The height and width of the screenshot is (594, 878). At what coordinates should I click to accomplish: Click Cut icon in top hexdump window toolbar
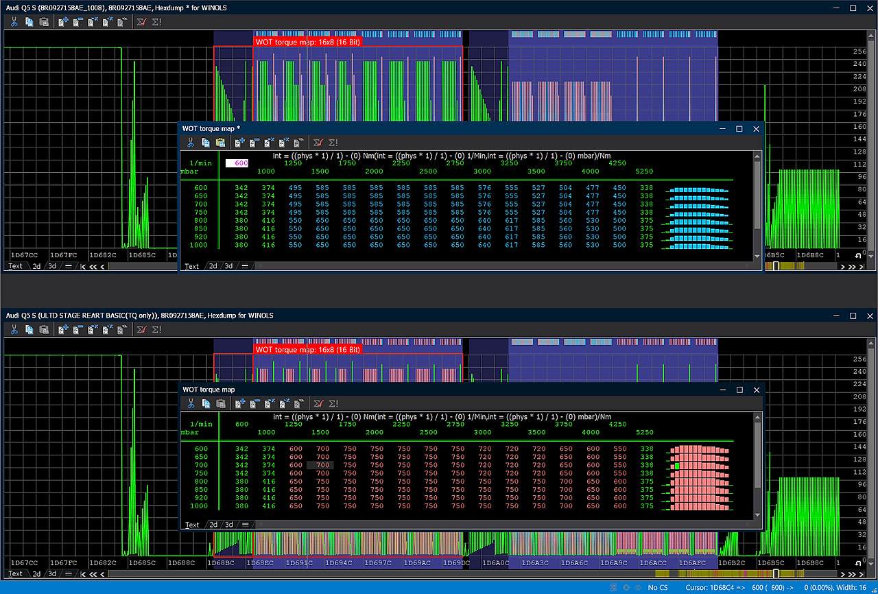coord(14,22)
